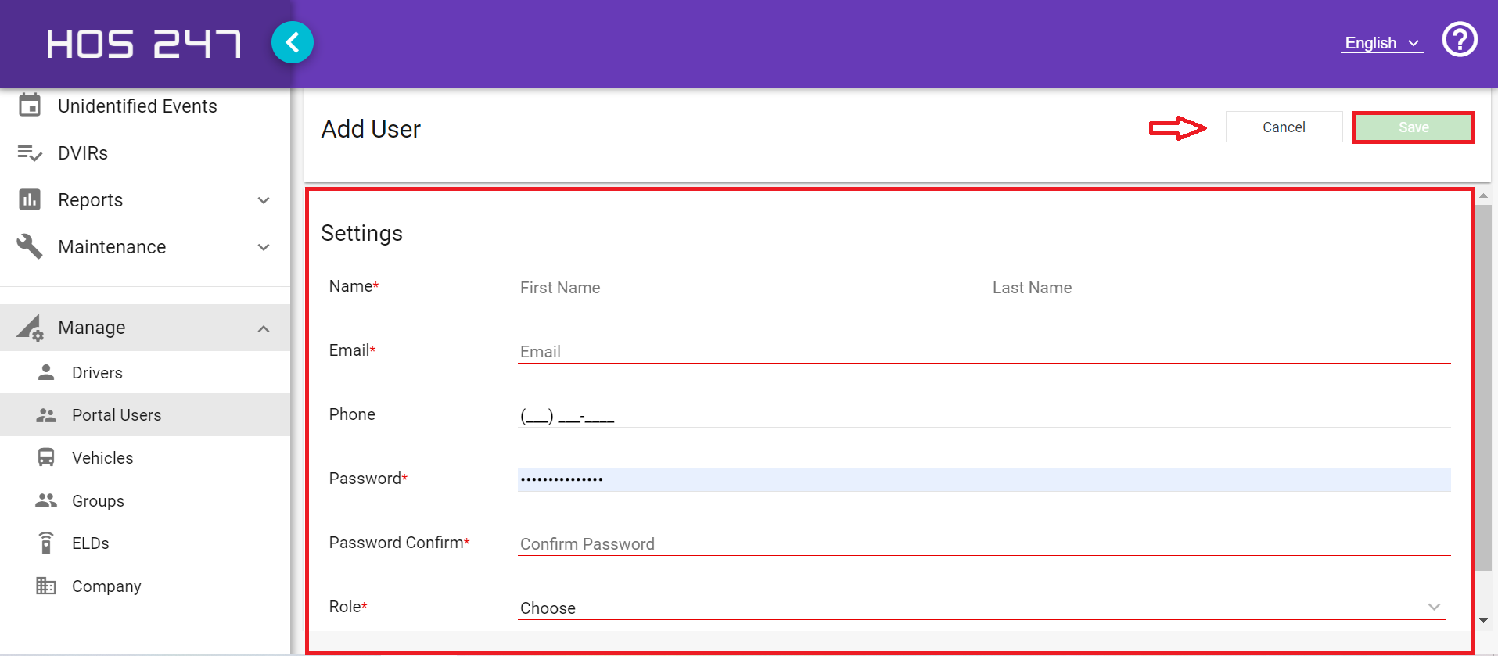Select Portal Users menu item

click(117, 415)
